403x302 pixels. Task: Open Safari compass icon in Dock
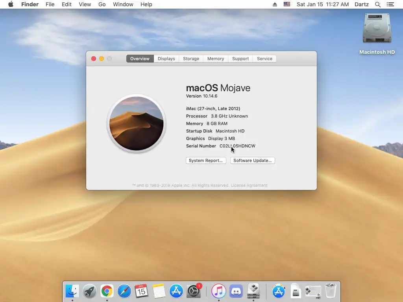(x=124, y=291)
